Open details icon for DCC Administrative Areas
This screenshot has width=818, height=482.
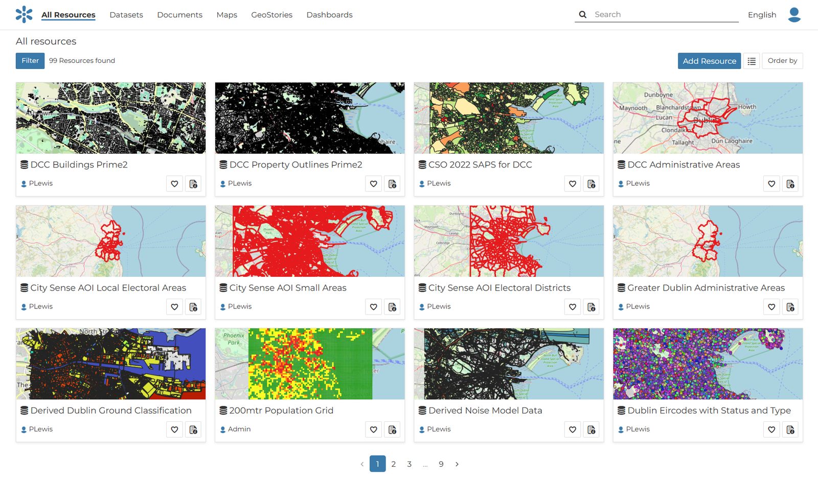(790, 184)
